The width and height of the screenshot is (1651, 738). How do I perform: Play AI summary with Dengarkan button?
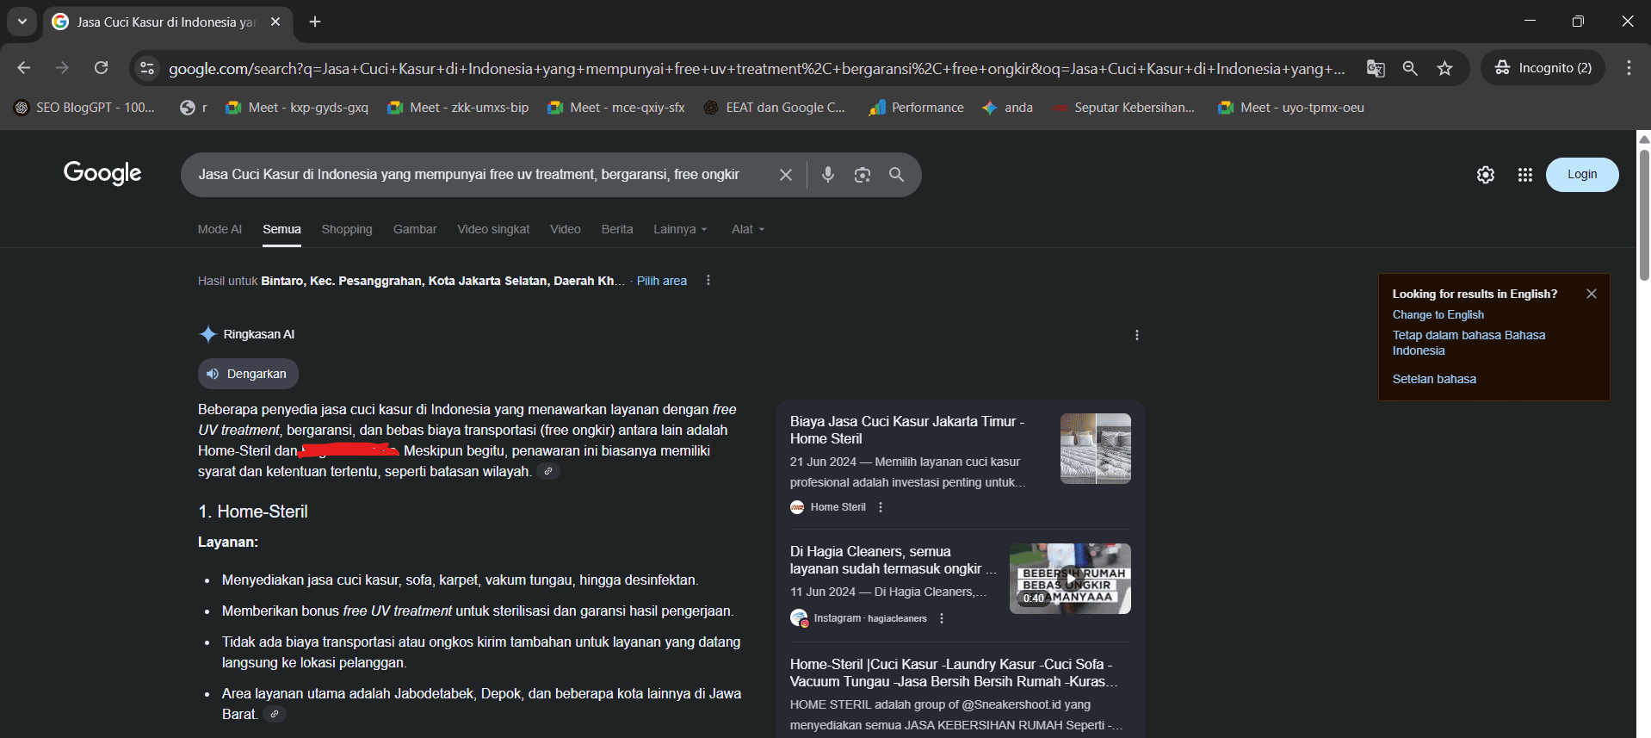point(248,374)
